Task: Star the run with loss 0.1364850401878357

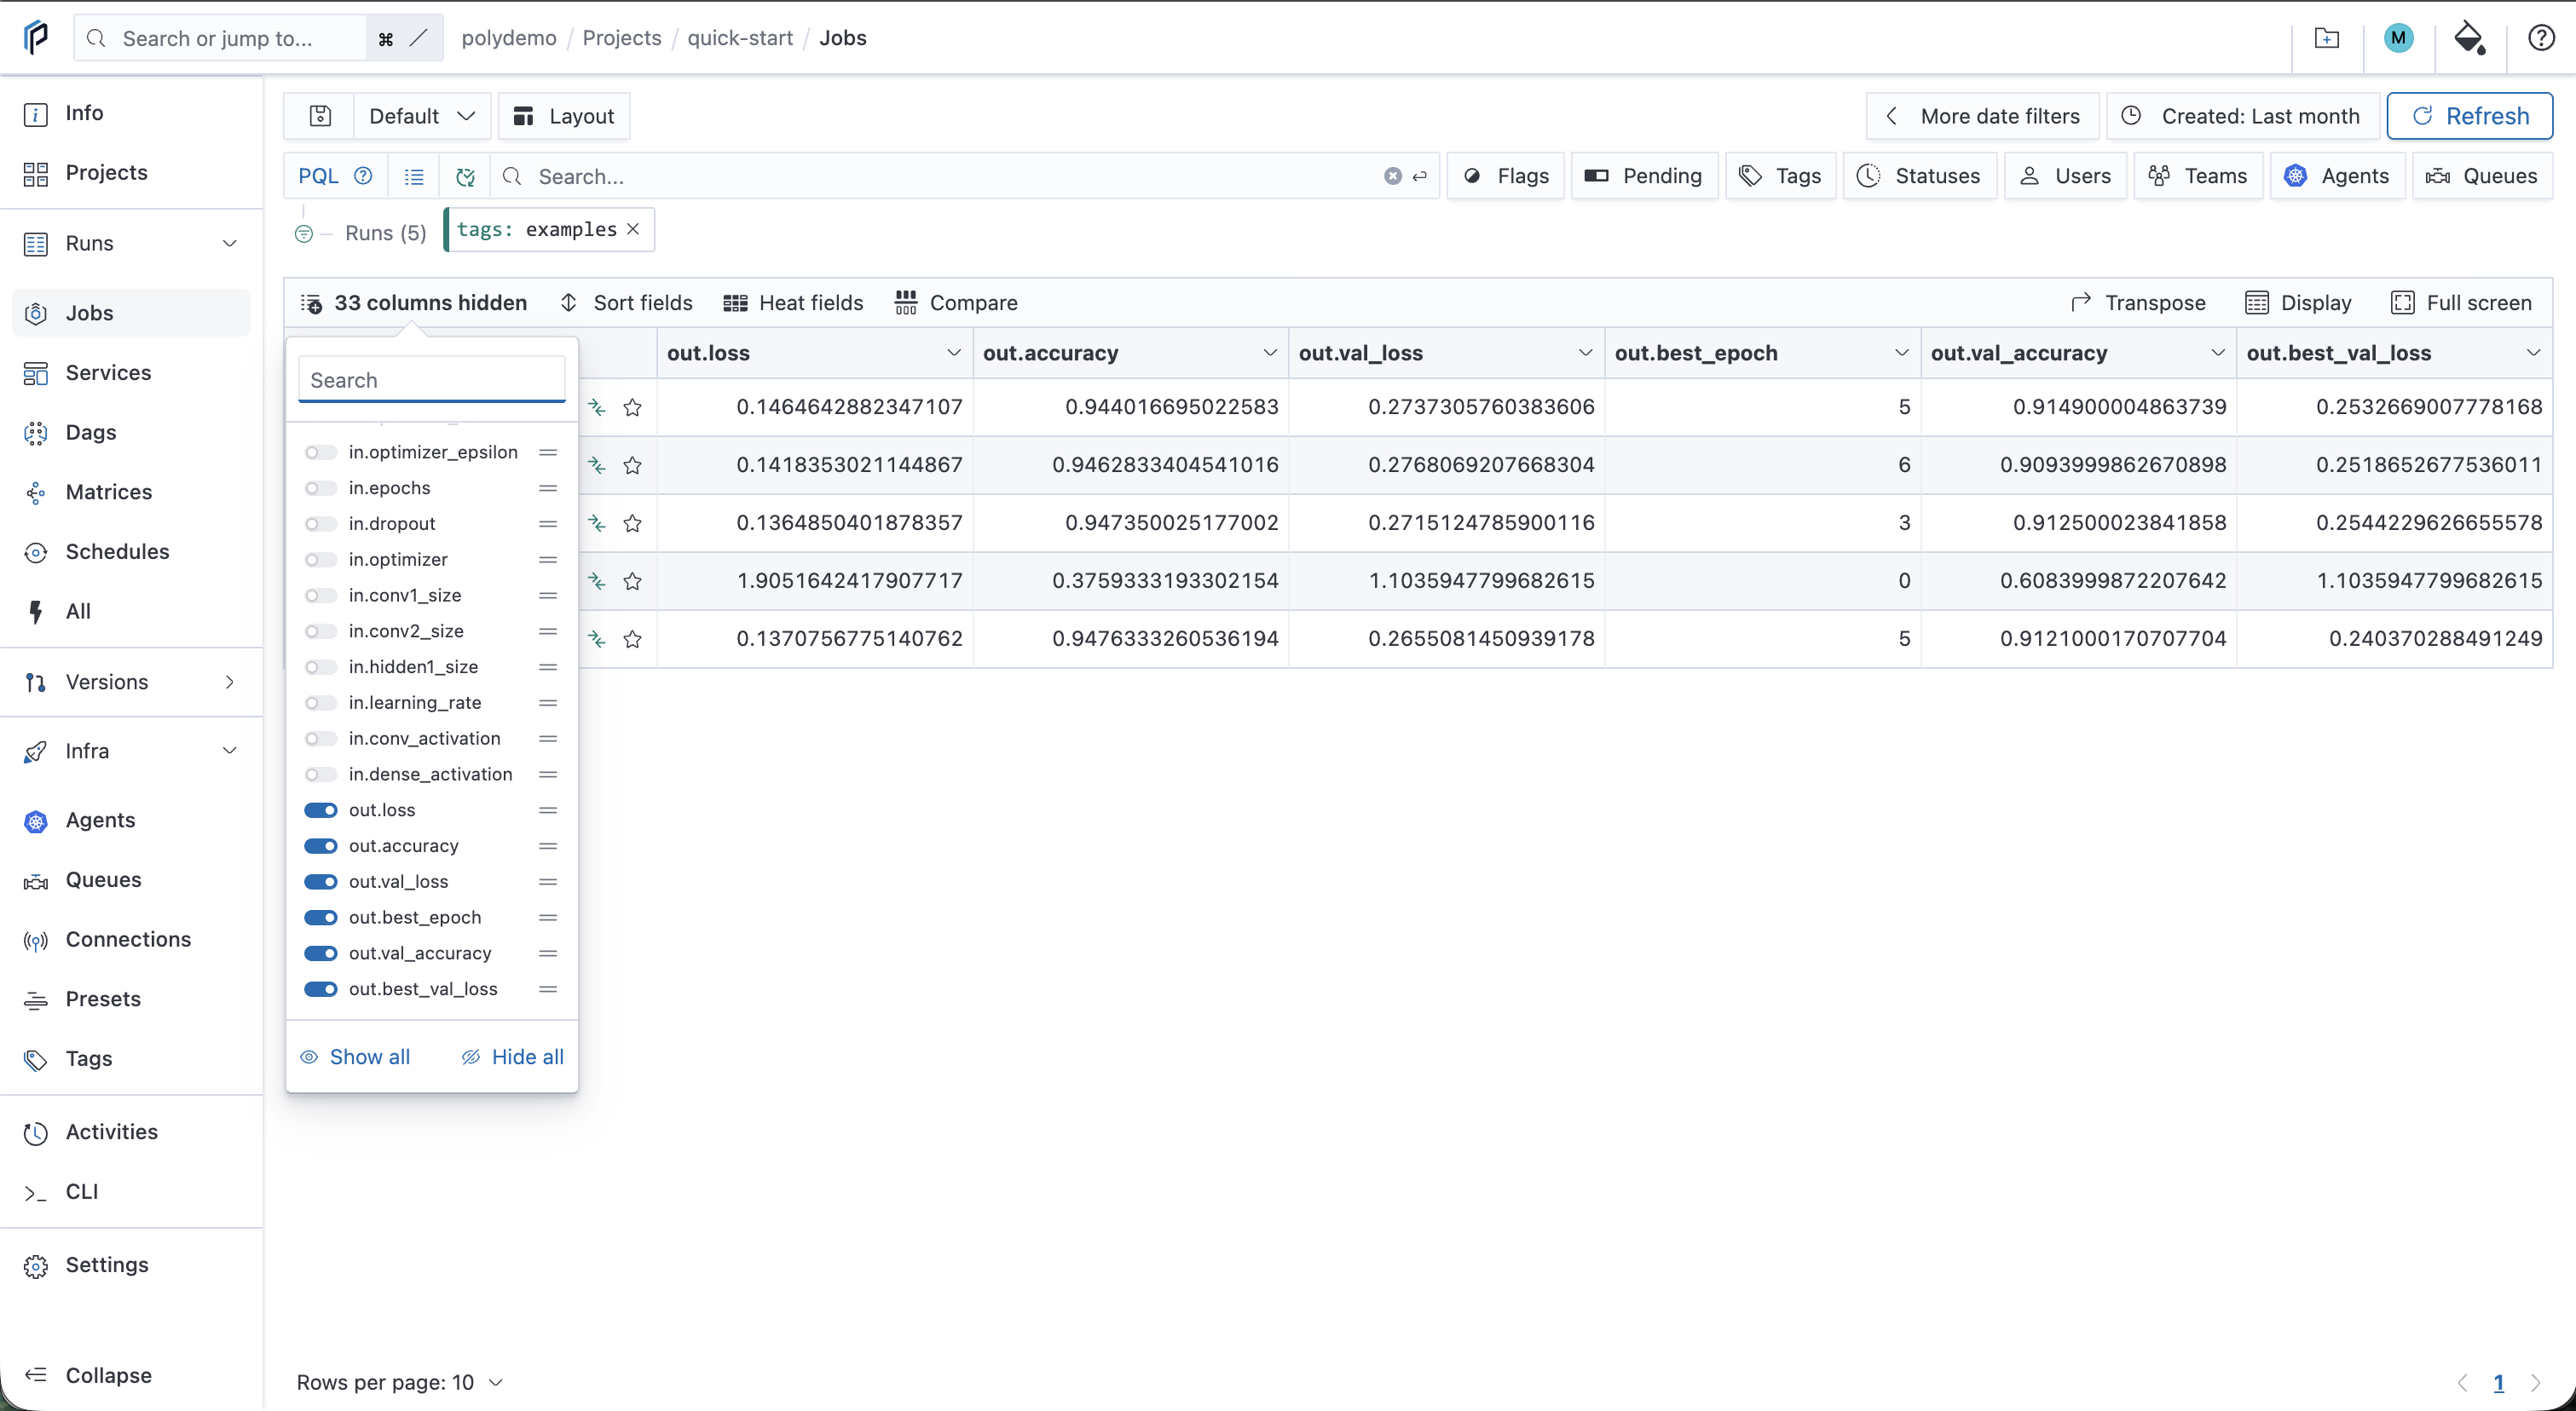Action: [632, 524]
